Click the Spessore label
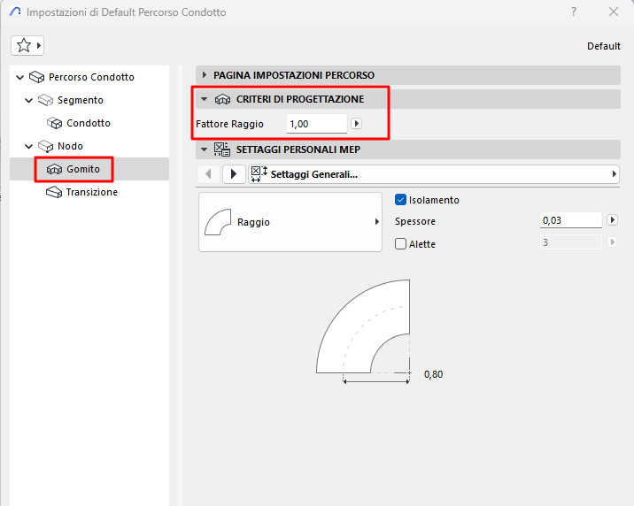The height and width of the screenshot is (506, 634). pyautogui.click(x=415, y=221)
